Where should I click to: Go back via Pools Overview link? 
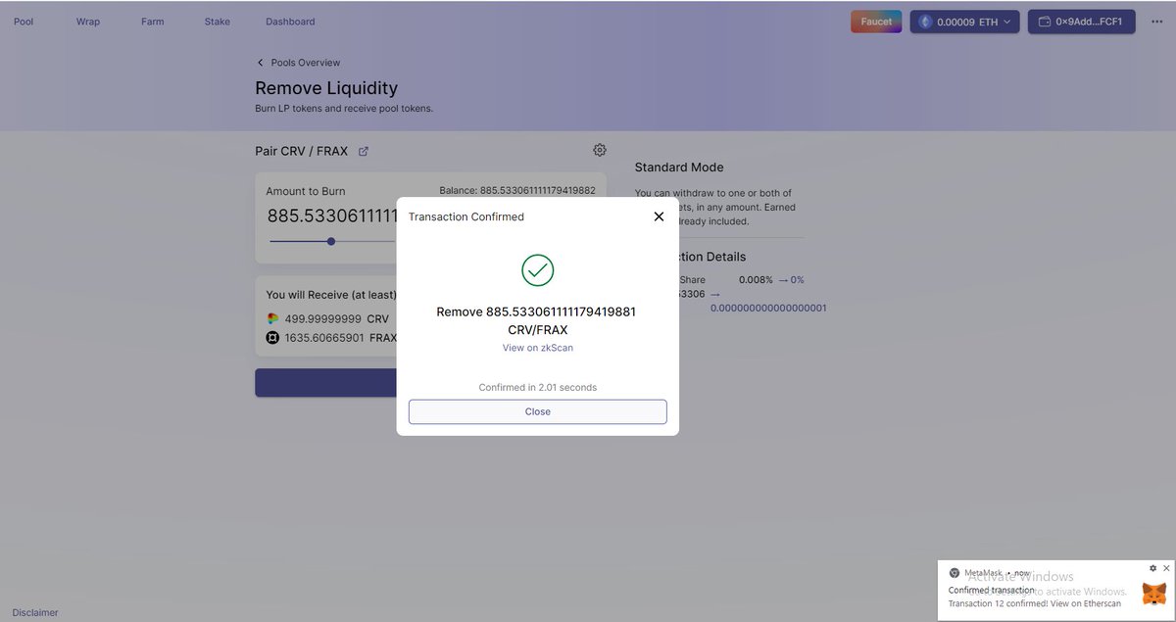pos(298,63)
